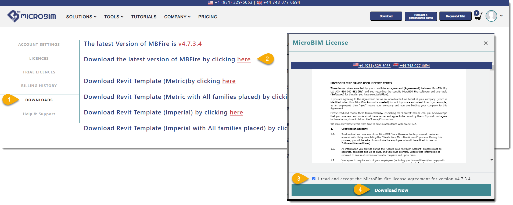Click the UK flag icon in license frame
Screen dimensions: 513x205
coord(396,65)
